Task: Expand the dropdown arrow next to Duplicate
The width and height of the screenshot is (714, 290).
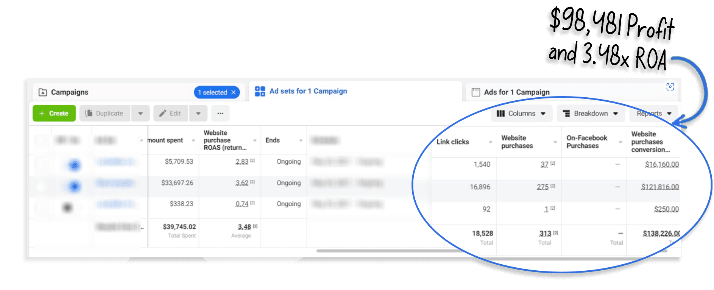Action: (140, 113)
